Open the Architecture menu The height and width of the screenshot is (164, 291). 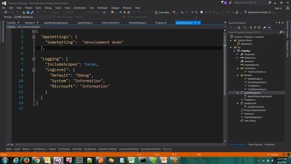tap(80, 8)
